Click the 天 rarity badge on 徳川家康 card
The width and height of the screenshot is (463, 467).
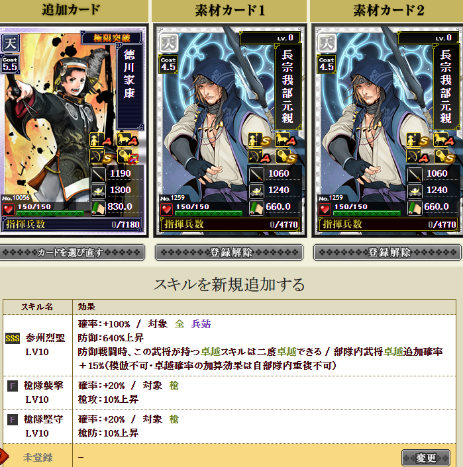pos(10,44)
